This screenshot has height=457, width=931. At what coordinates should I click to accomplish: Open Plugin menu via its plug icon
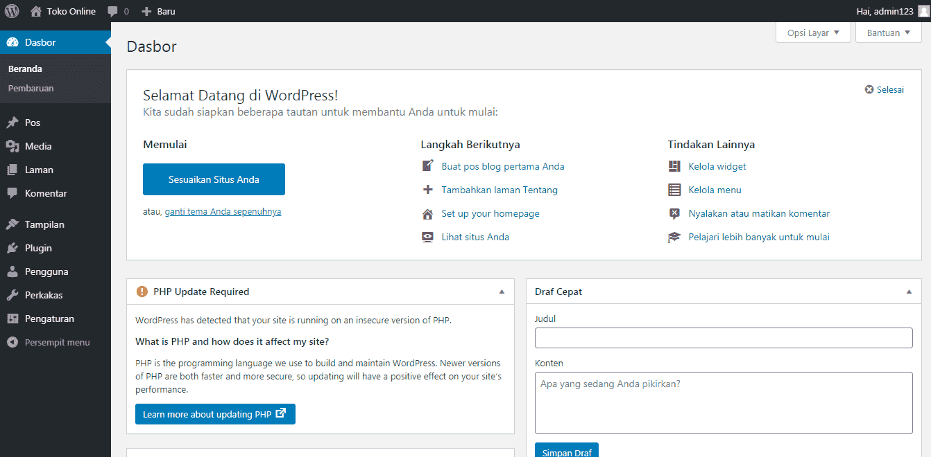click(12, 248)
